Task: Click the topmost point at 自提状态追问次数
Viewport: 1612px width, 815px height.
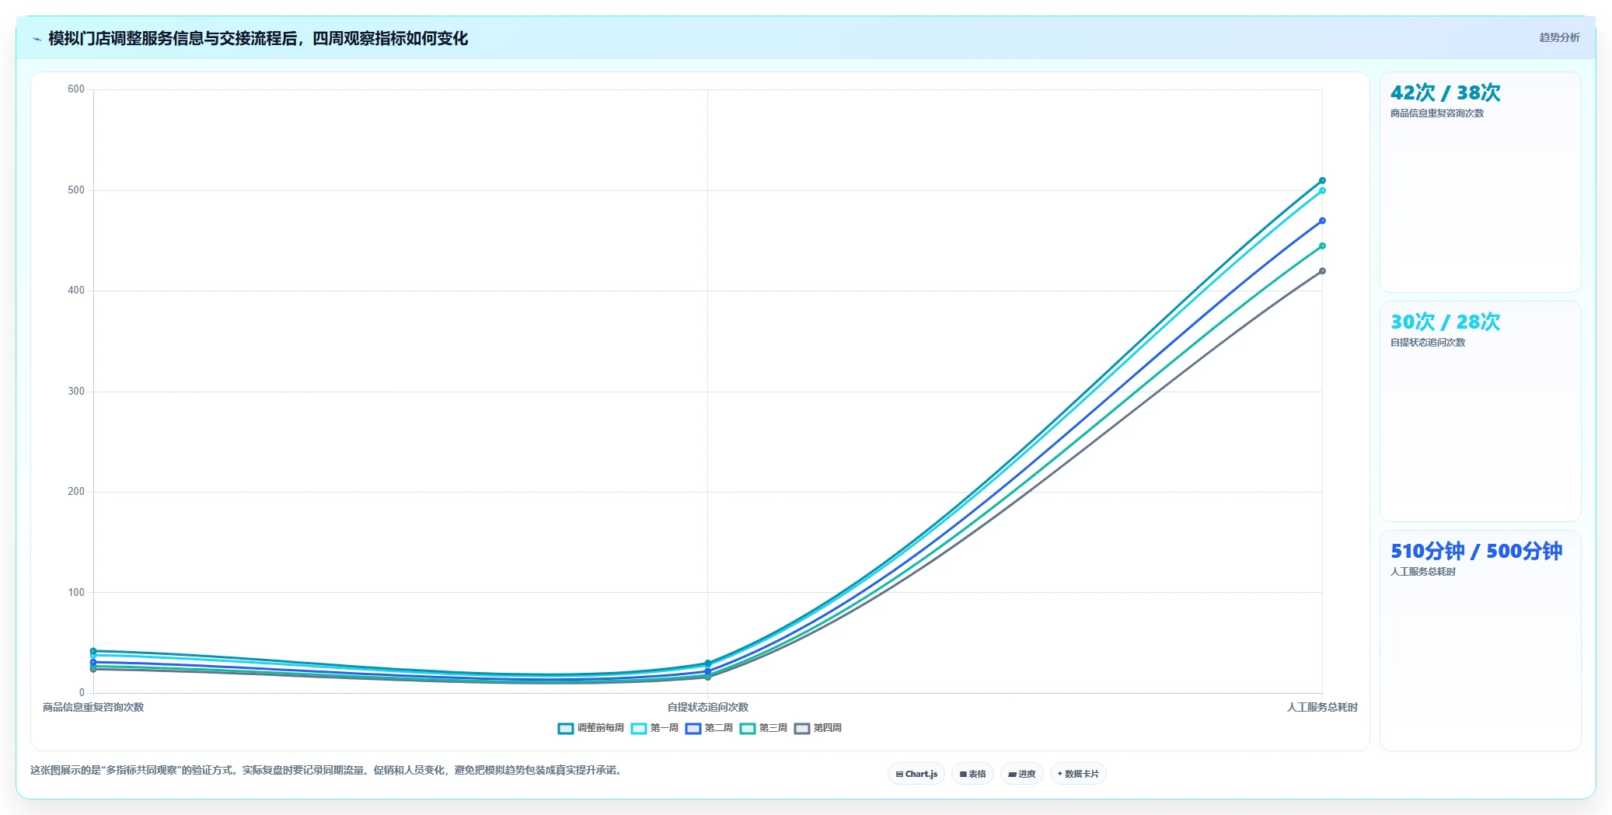Action: click(x=707, y=663)
